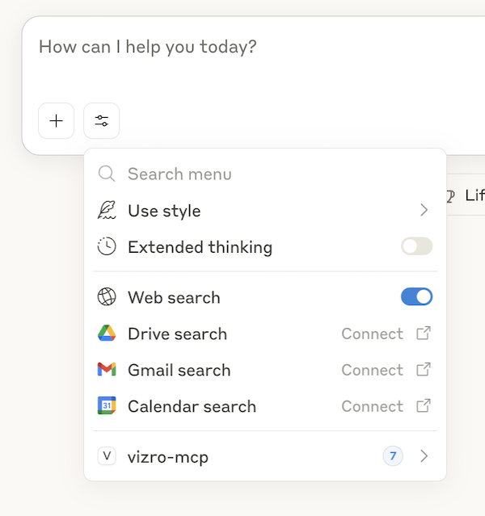Click the magnifying glass search icon
The height and width of the screenshot is (516, 485).
pos(107,174)
